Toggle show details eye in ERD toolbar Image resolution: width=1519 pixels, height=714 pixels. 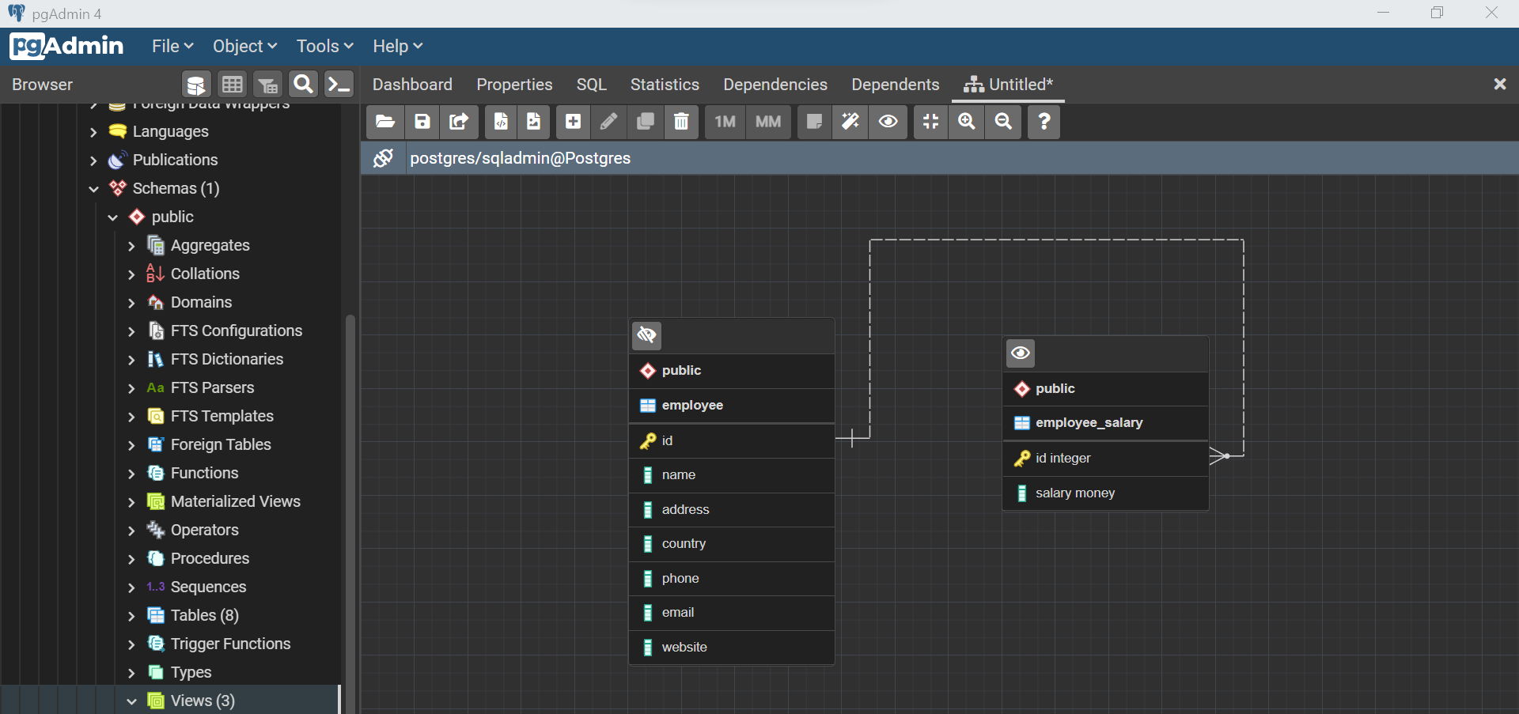coord(888,122)
